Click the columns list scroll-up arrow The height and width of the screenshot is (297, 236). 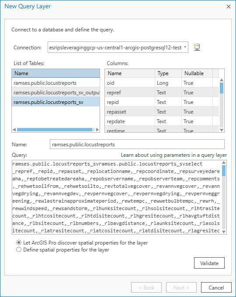coord(222,80)
